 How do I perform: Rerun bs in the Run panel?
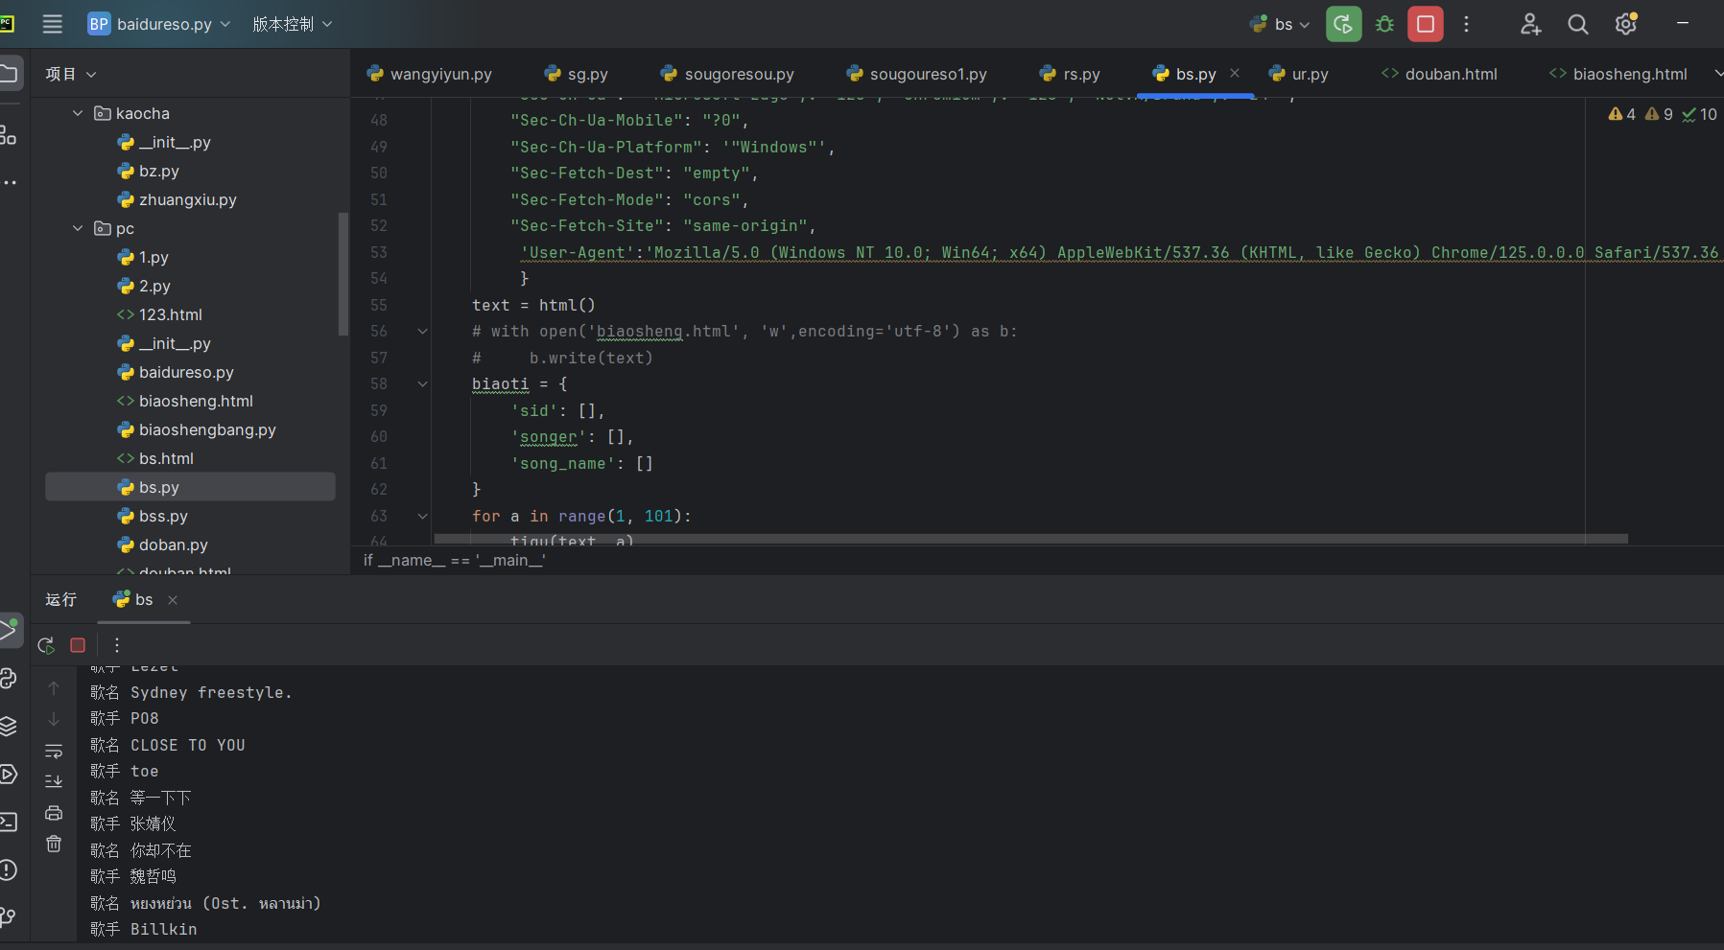[46, 645]
